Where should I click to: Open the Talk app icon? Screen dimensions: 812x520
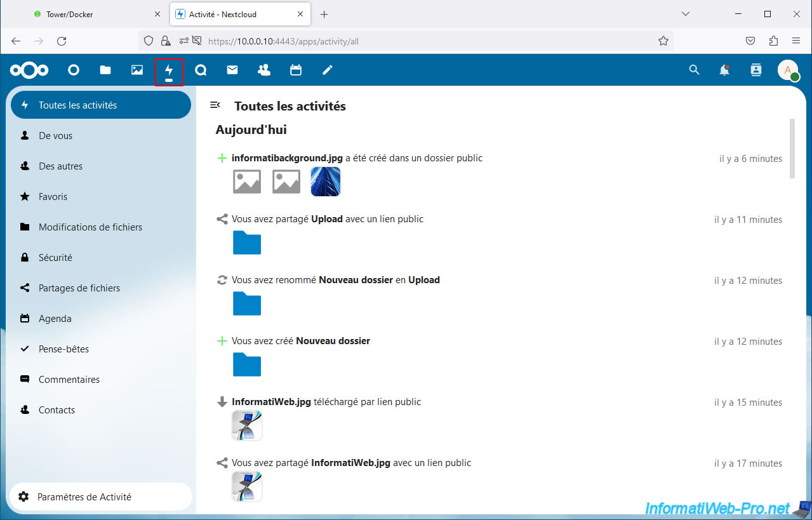point(201,70)
